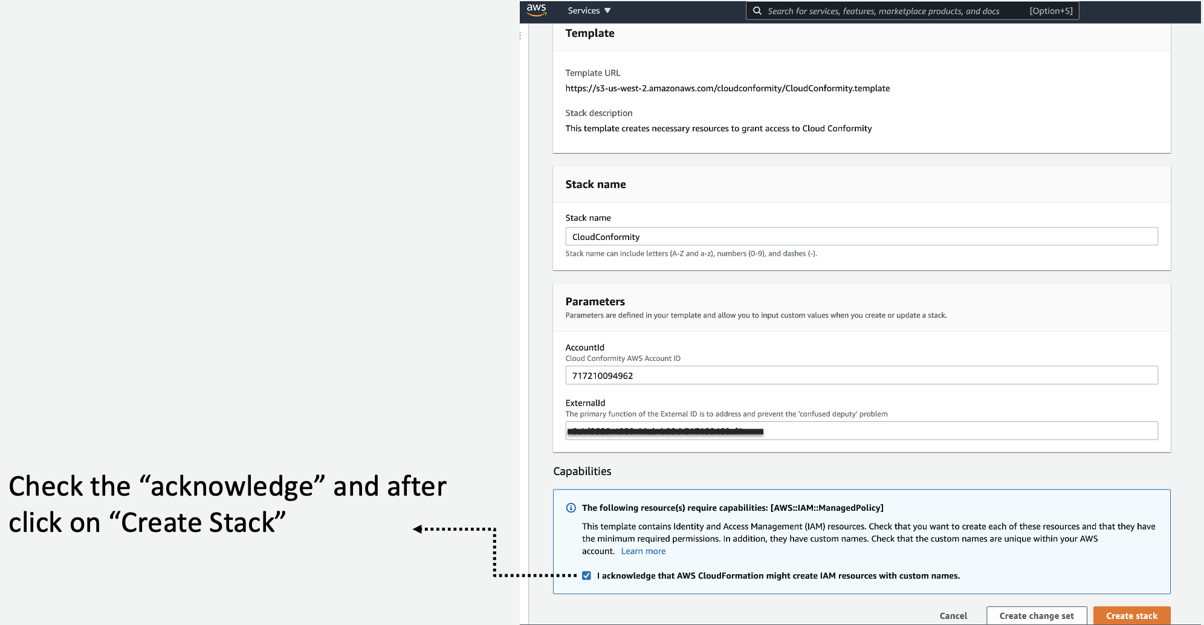Open the Learn more link
Viewport: 1204px width, 625px height.
tap(643, 551)
